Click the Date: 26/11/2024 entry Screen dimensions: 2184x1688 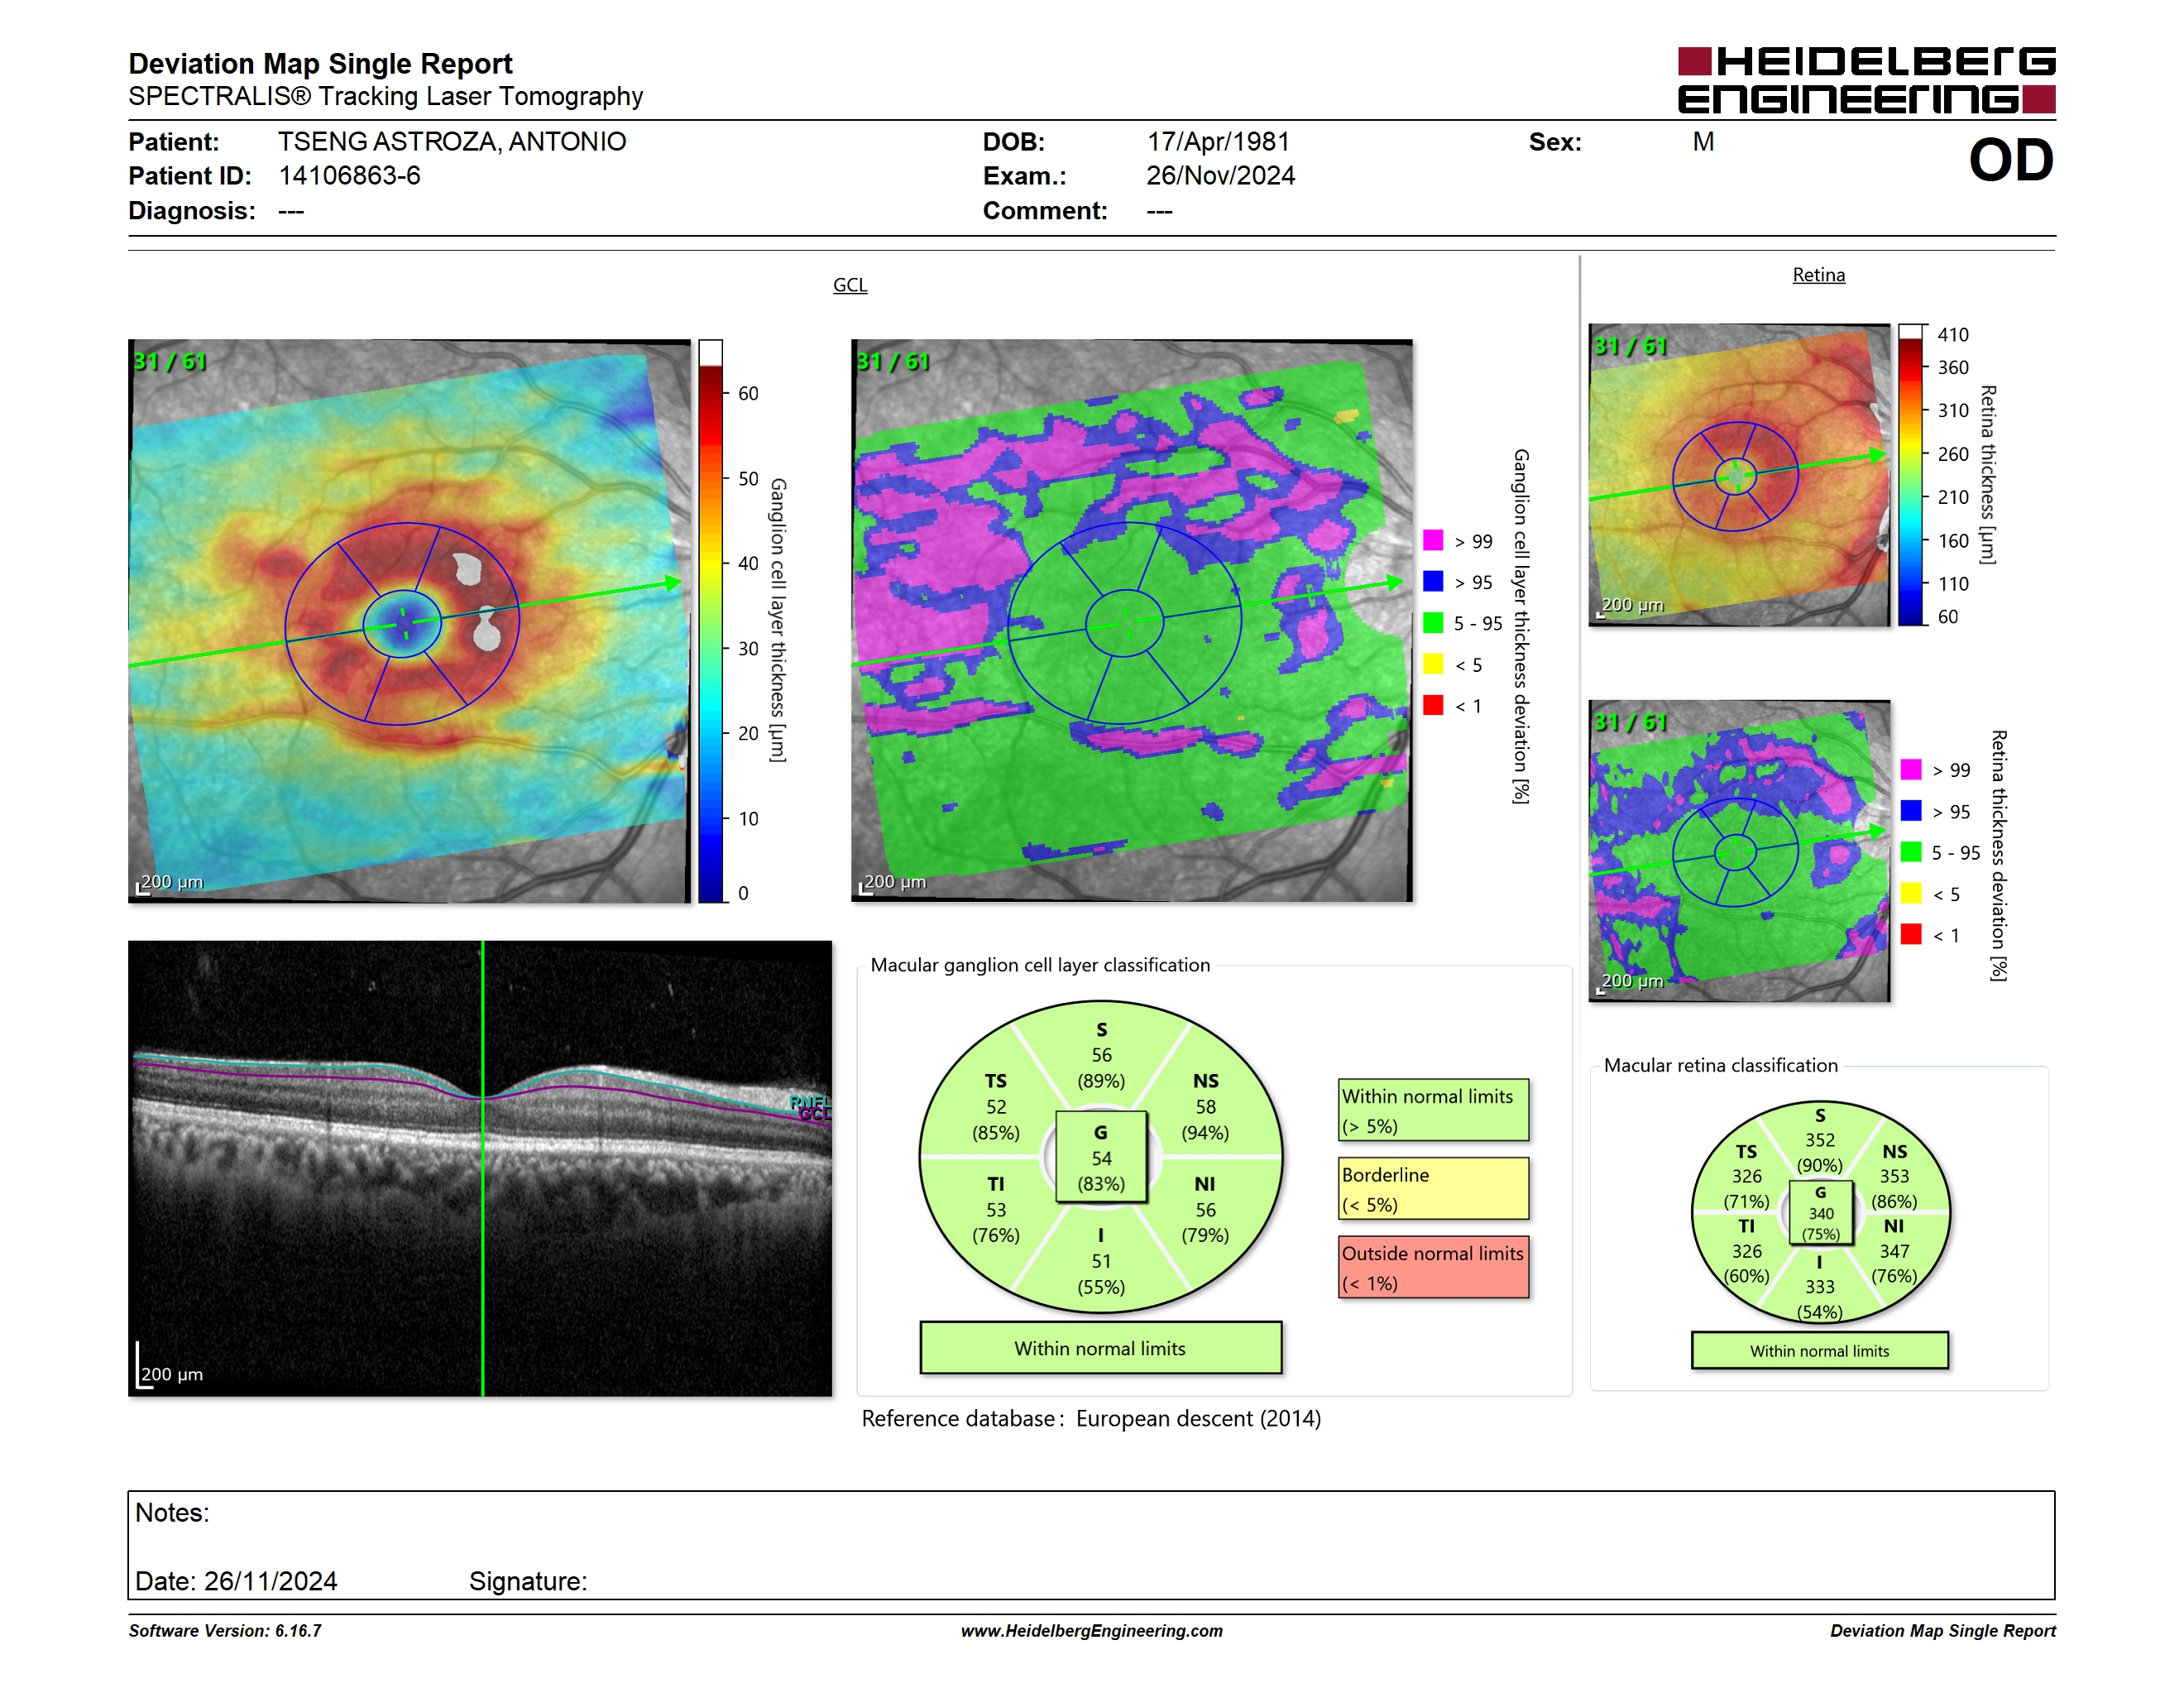coord(236,1581)
